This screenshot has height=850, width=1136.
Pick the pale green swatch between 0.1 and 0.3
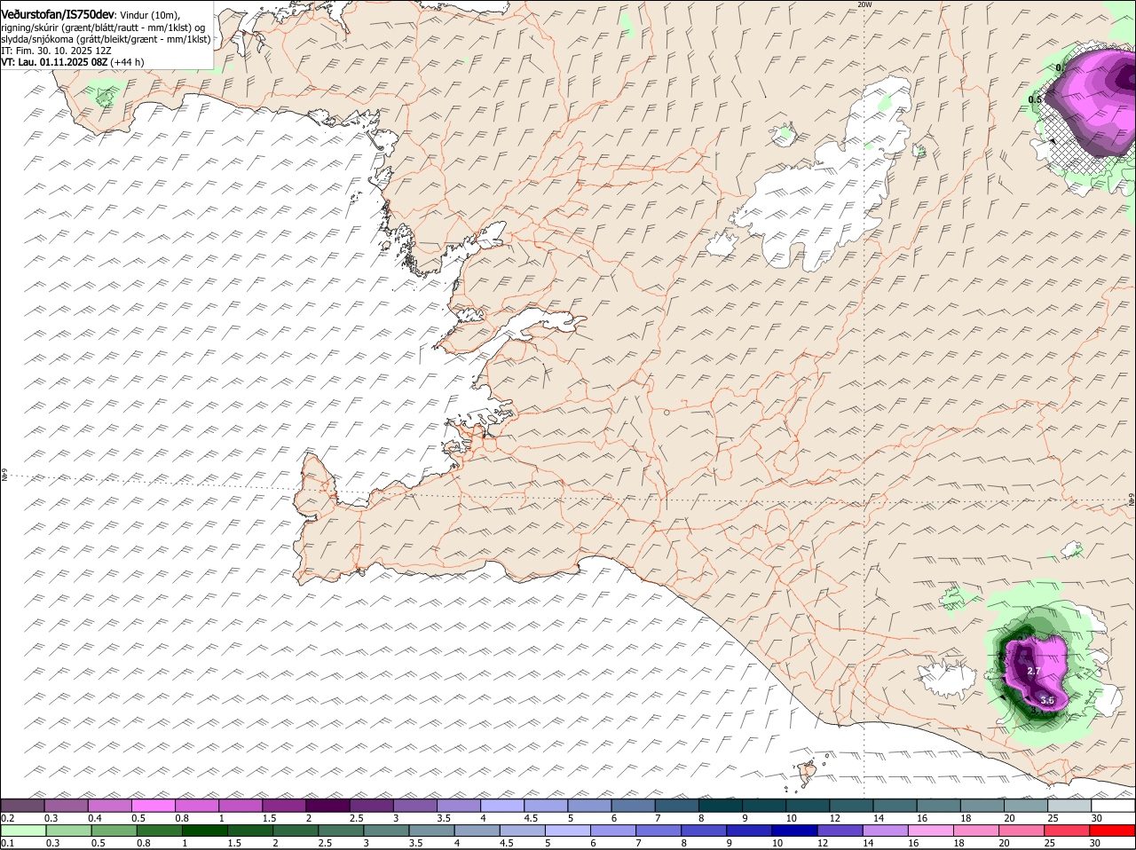click(x=24, y=830)
